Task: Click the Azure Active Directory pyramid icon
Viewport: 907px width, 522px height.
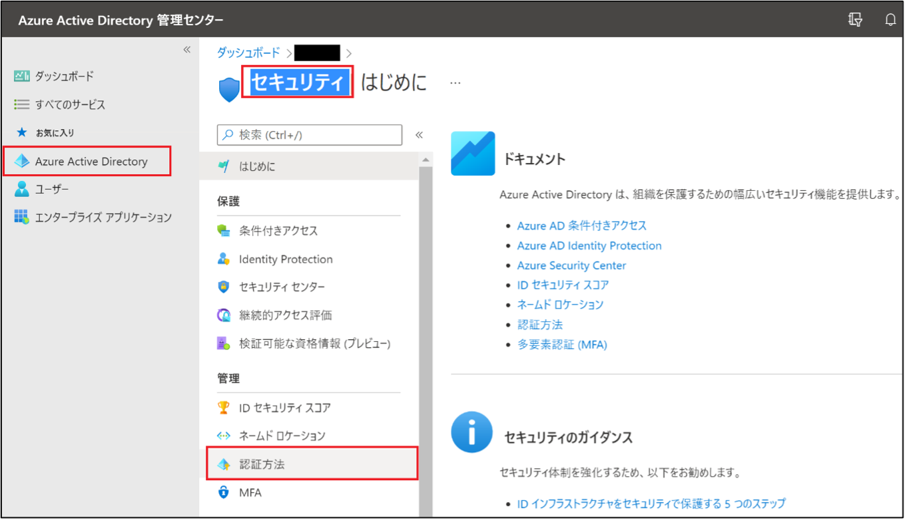Action: coord(22,161)
